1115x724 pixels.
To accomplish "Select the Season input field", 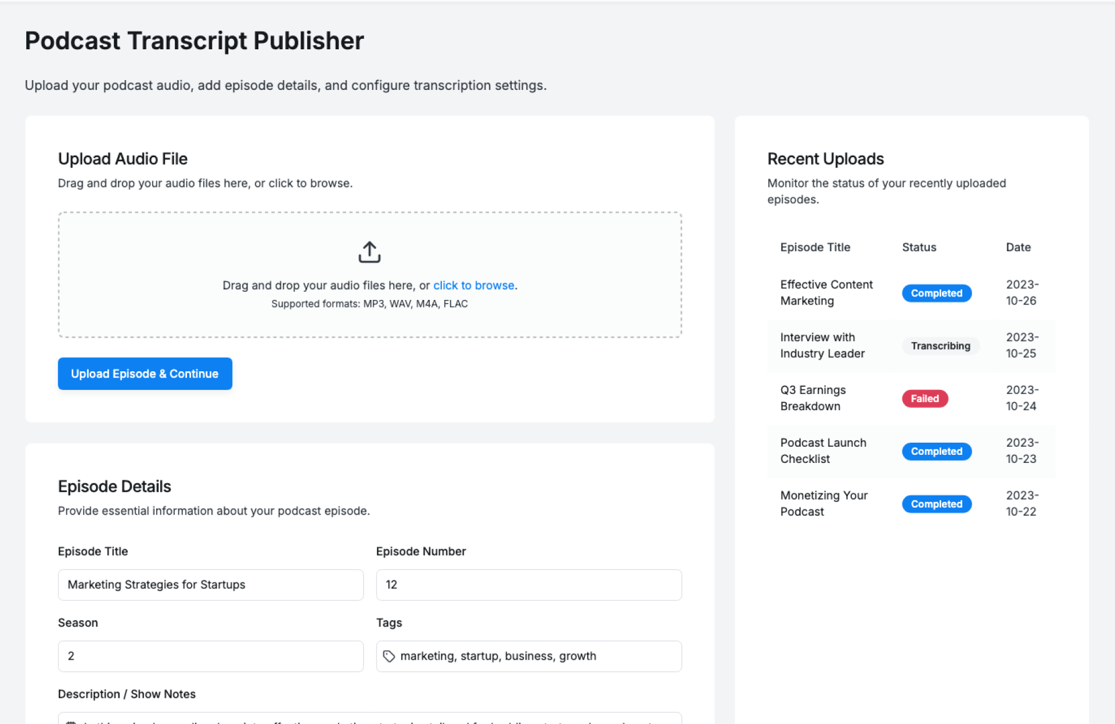I will [210, 656].
